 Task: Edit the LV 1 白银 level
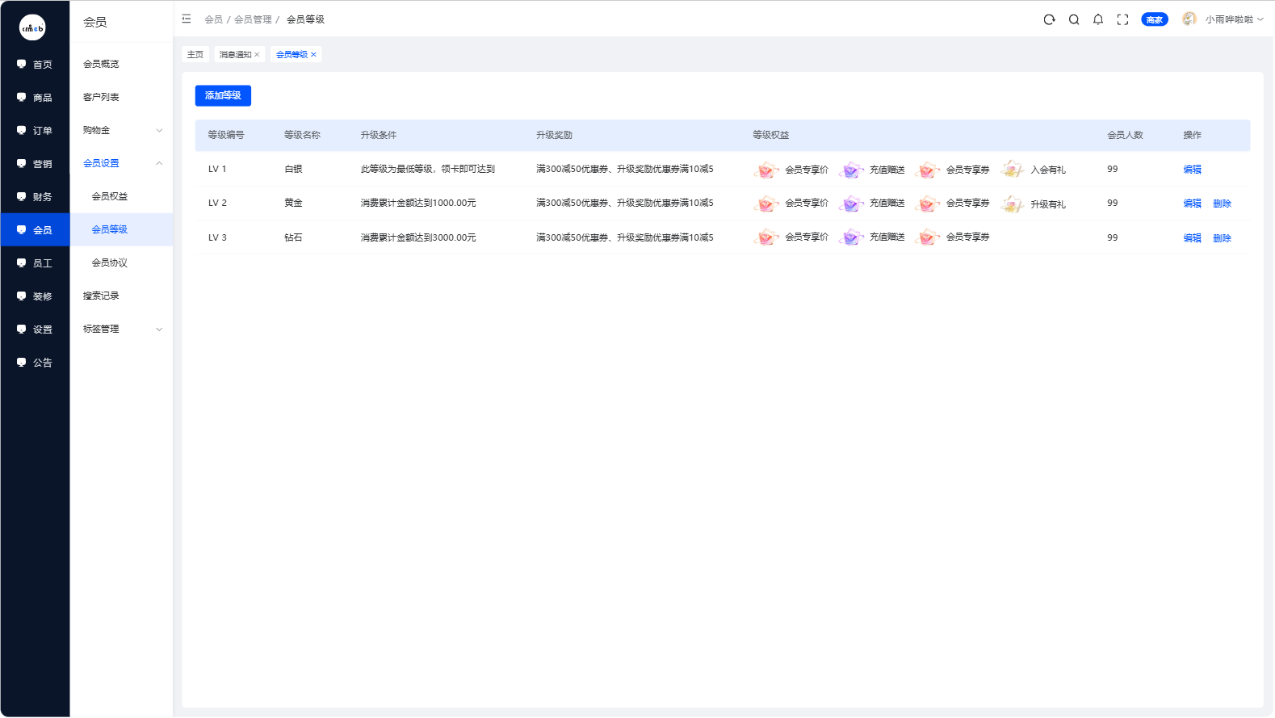tap(1192, 170)
